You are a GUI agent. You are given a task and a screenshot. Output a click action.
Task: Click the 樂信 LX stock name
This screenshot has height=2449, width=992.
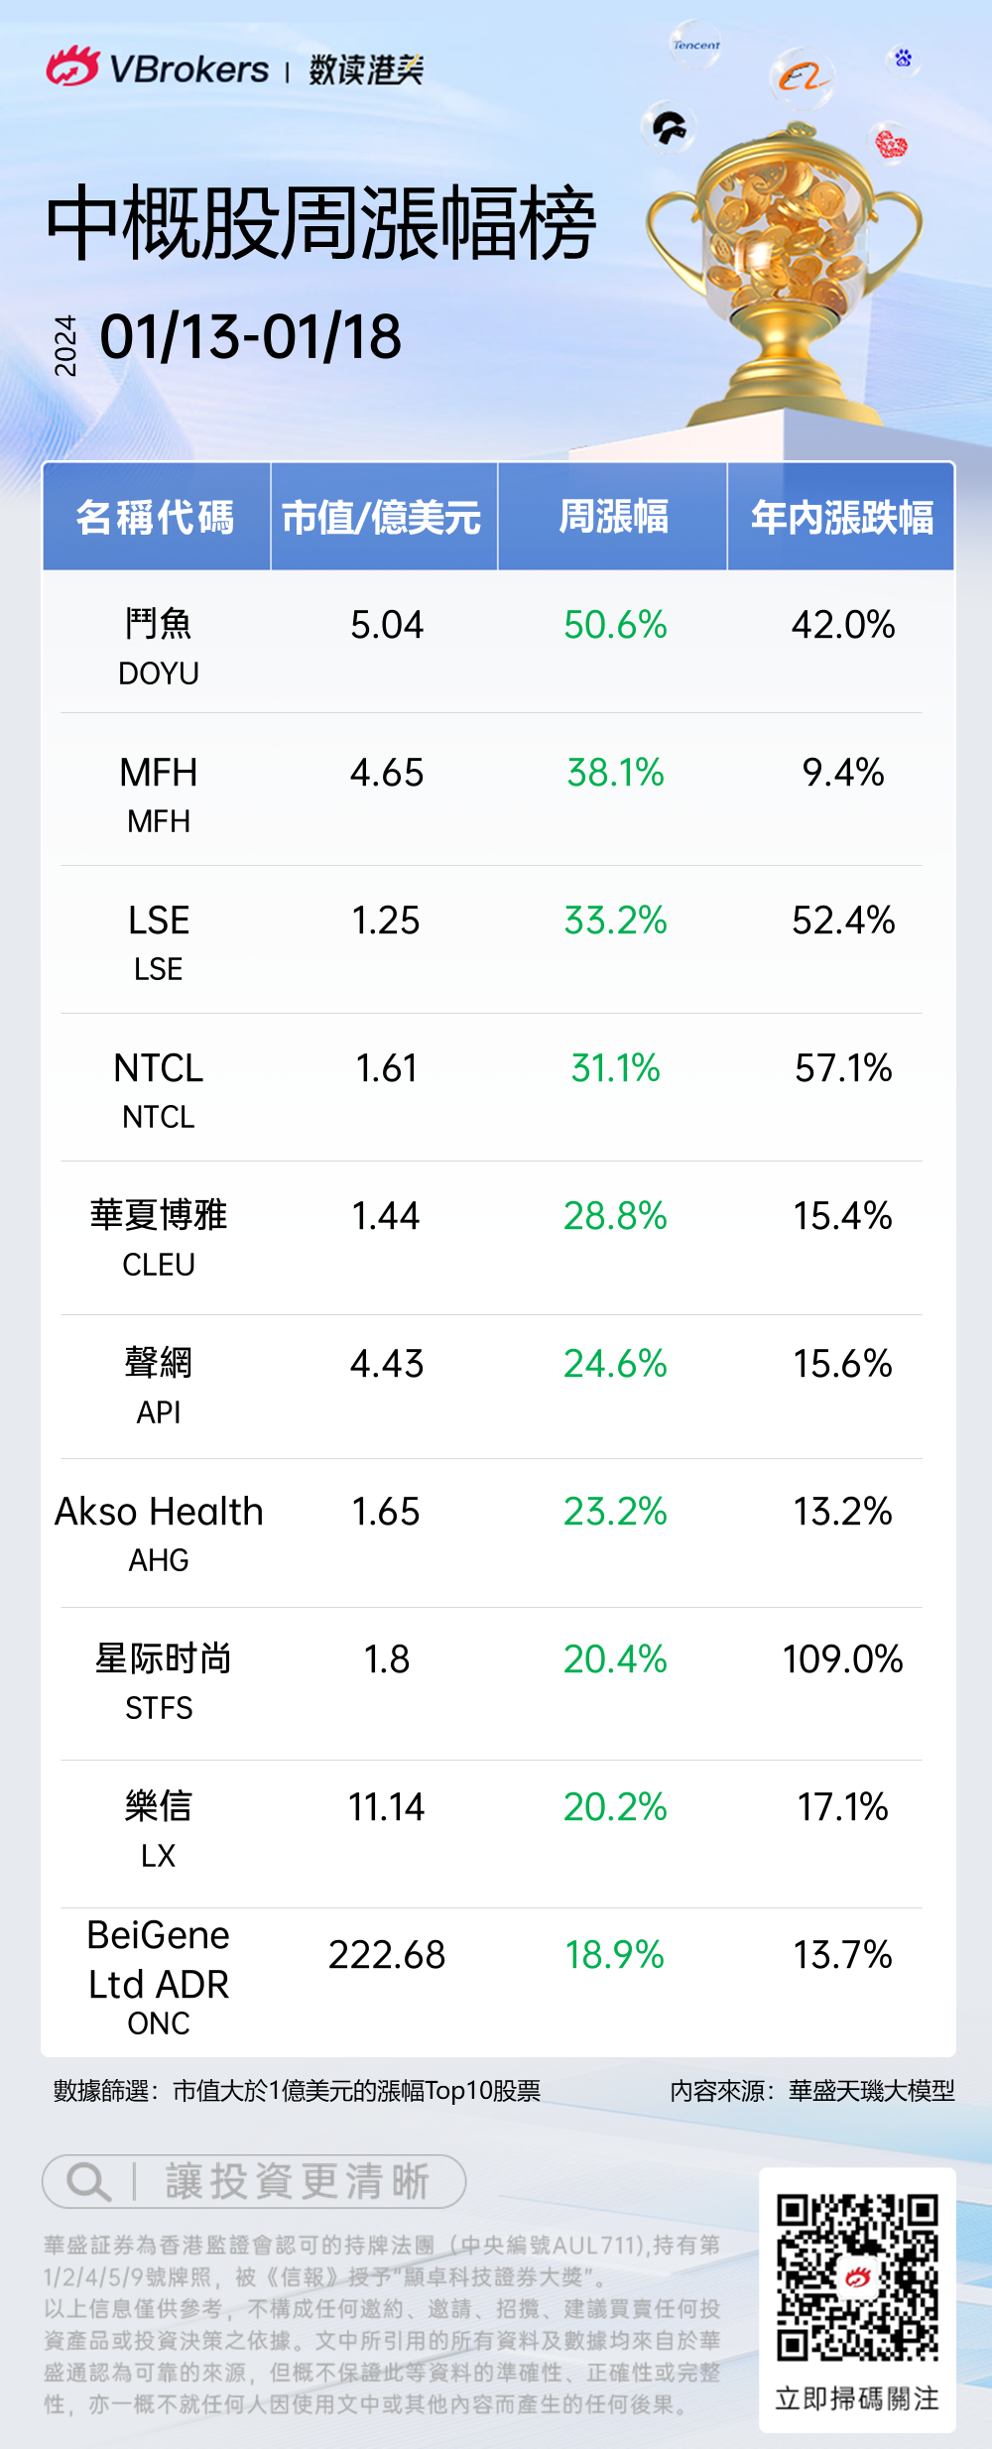(159, 1827)
